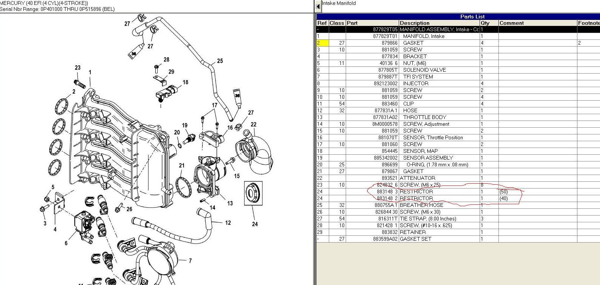The height and width of the screenshot is (285, 600).
Task: Click the boxed restrictor drawing above callout 24
Action: point(253,193)
